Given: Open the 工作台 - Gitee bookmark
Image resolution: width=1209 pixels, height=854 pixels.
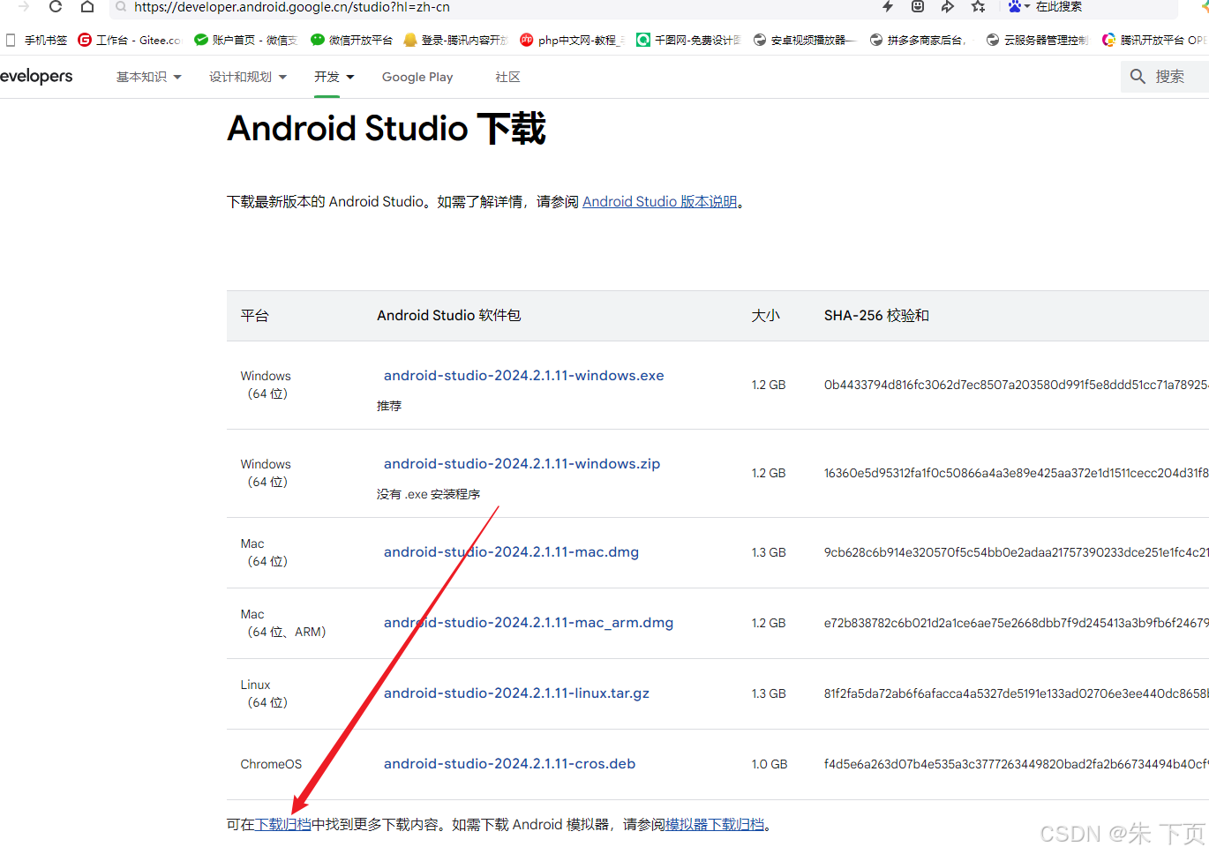Looking at the screenshot, I should pos(129,40).
